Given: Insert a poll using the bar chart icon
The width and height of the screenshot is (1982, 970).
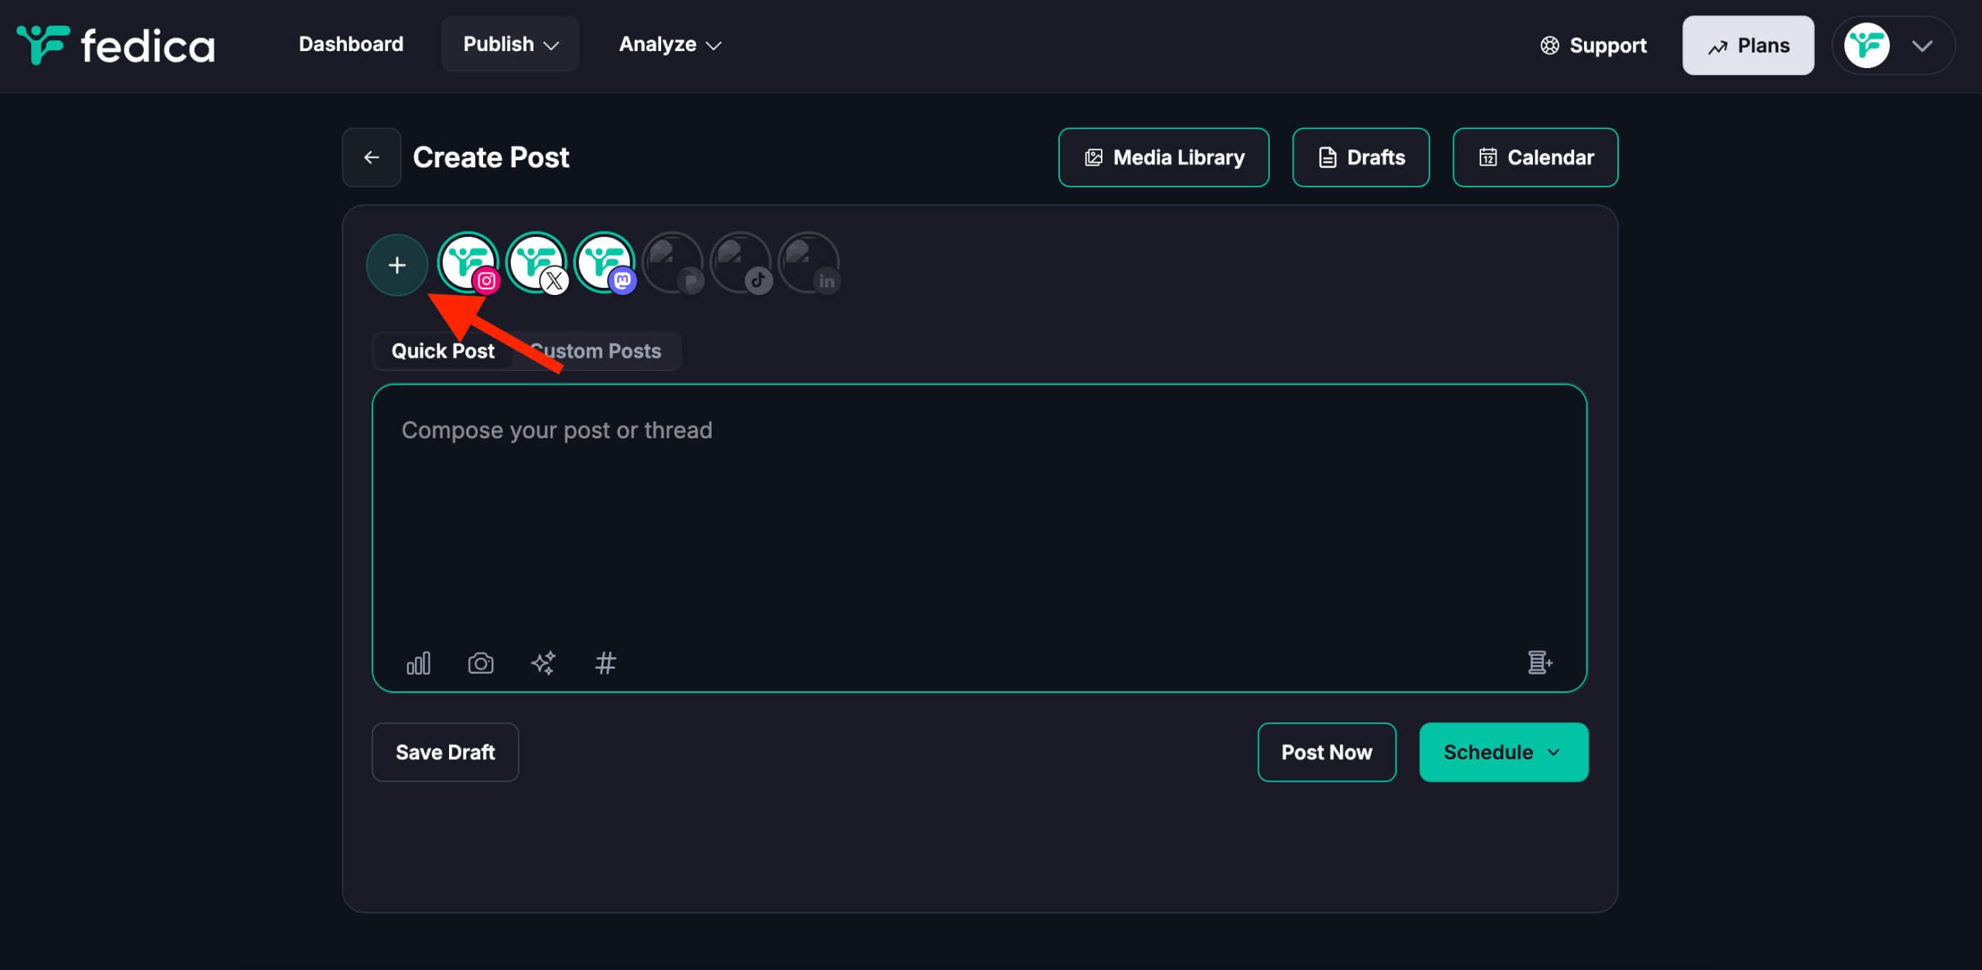Looking at the screenshot, I should point(418,663).
